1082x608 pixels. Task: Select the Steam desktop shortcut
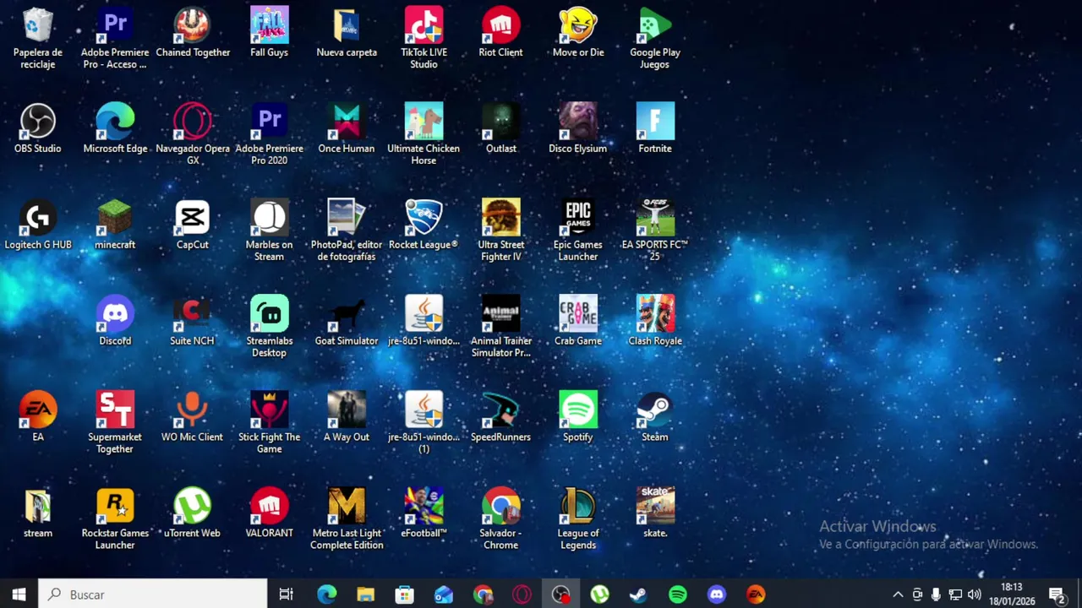(655, 417)
